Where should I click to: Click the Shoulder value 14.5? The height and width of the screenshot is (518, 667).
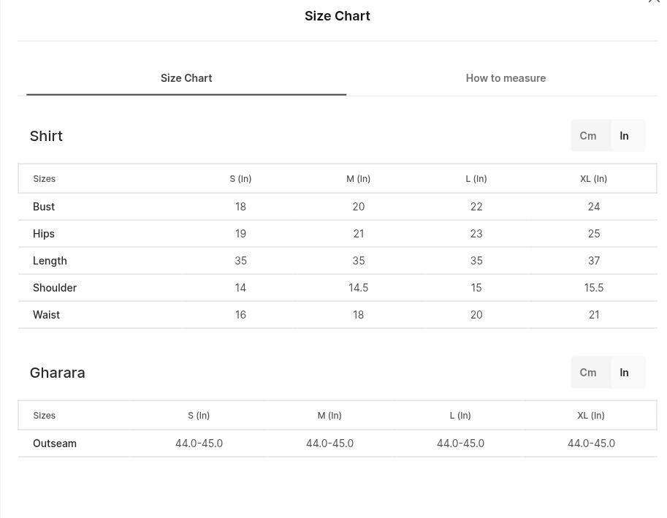pyautogui.click(x=358, y=288)
